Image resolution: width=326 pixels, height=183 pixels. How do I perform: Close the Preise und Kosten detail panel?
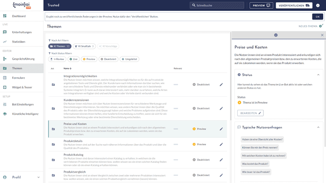tap(322, 35)
